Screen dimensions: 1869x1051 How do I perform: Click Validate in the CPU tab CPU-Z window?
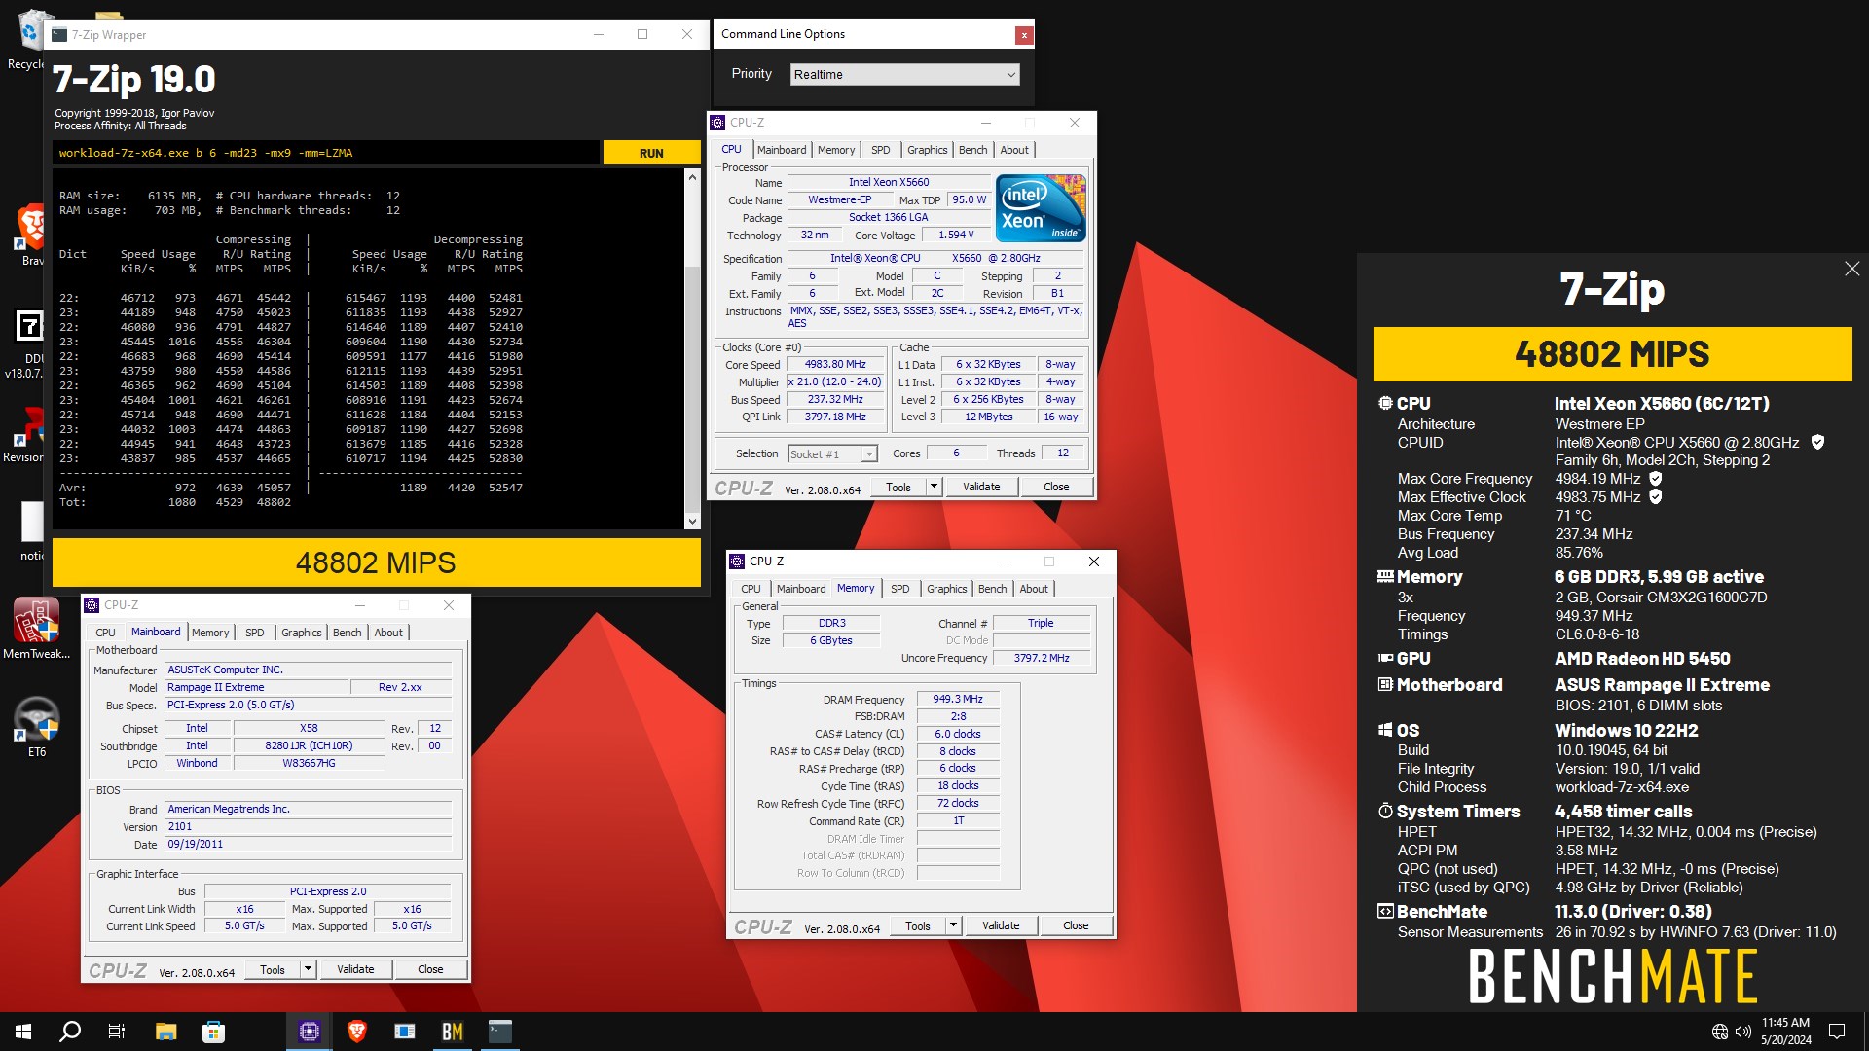[981, 487]
